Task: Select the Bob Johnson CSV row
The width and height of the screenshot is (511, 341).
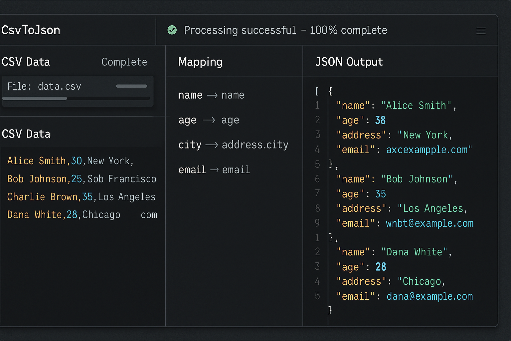Action: [x=82, y=179]
